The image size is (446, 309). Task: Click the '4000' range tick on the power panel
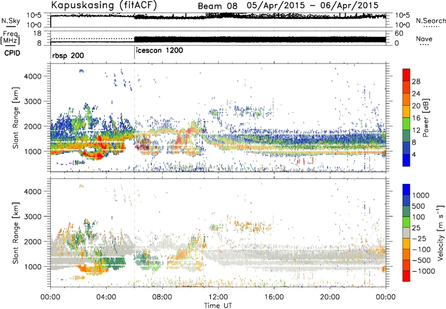[32, 76]
